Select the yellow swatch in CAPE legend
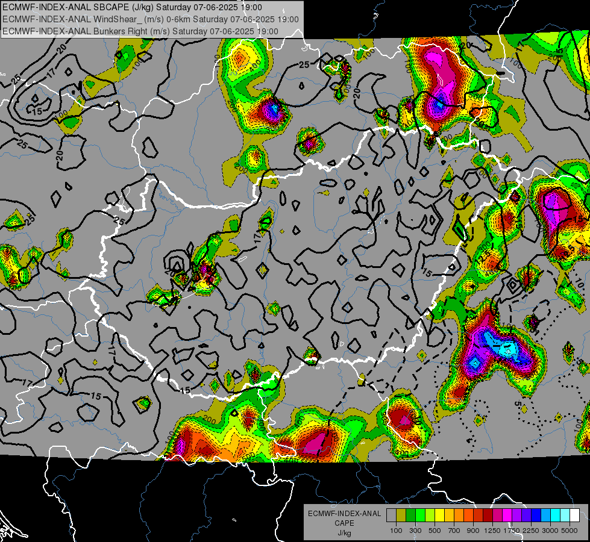Screen dimensions: 590x542 (439, 516)
